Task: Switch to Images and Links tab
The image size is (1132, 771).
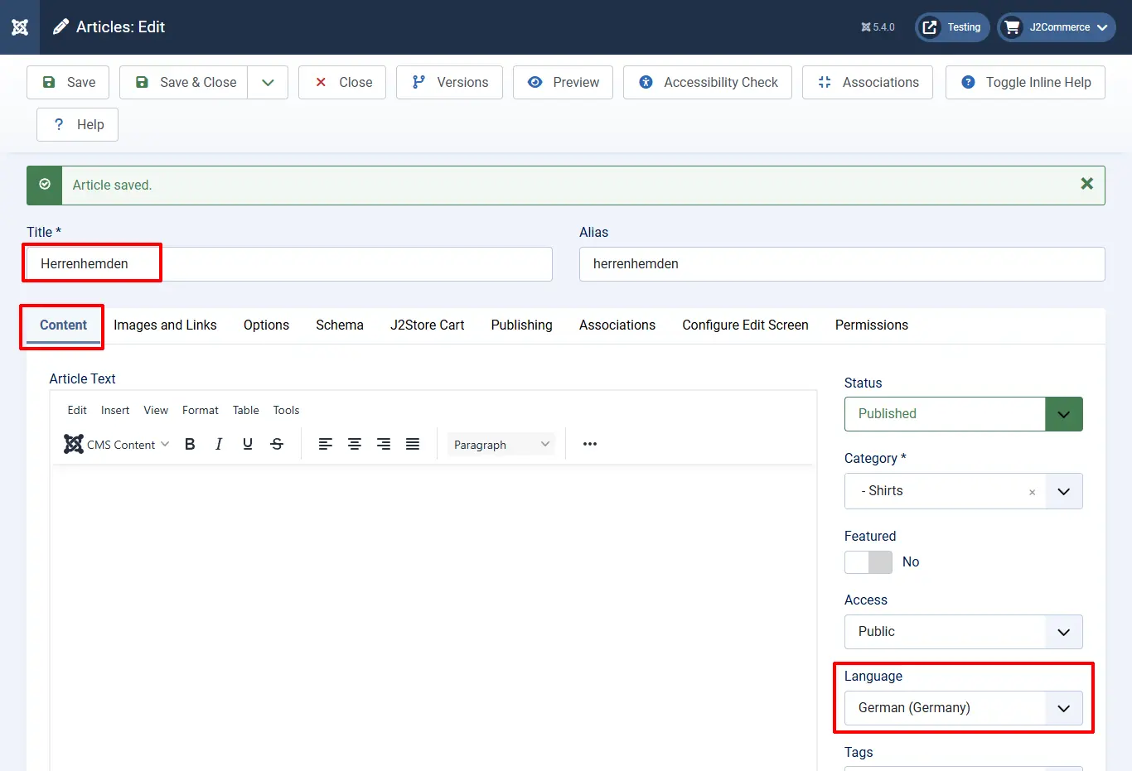Action: click(165, 325)
